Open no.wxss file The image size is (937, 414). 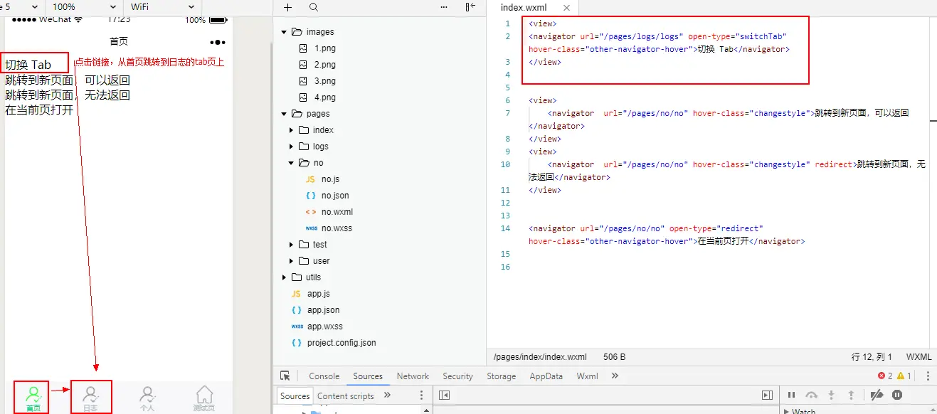pyautogui.click(x=337, y=228)
